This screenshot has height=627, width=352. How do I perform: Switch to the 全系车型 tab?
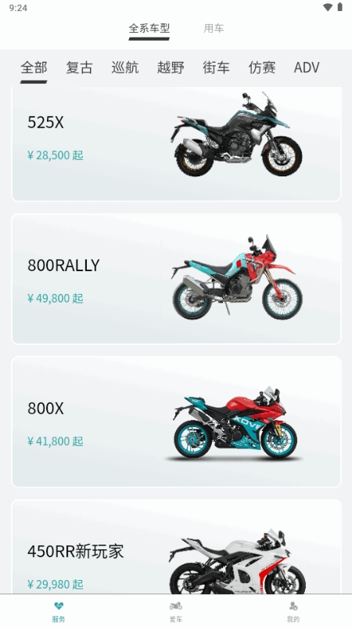click(149, 28)
